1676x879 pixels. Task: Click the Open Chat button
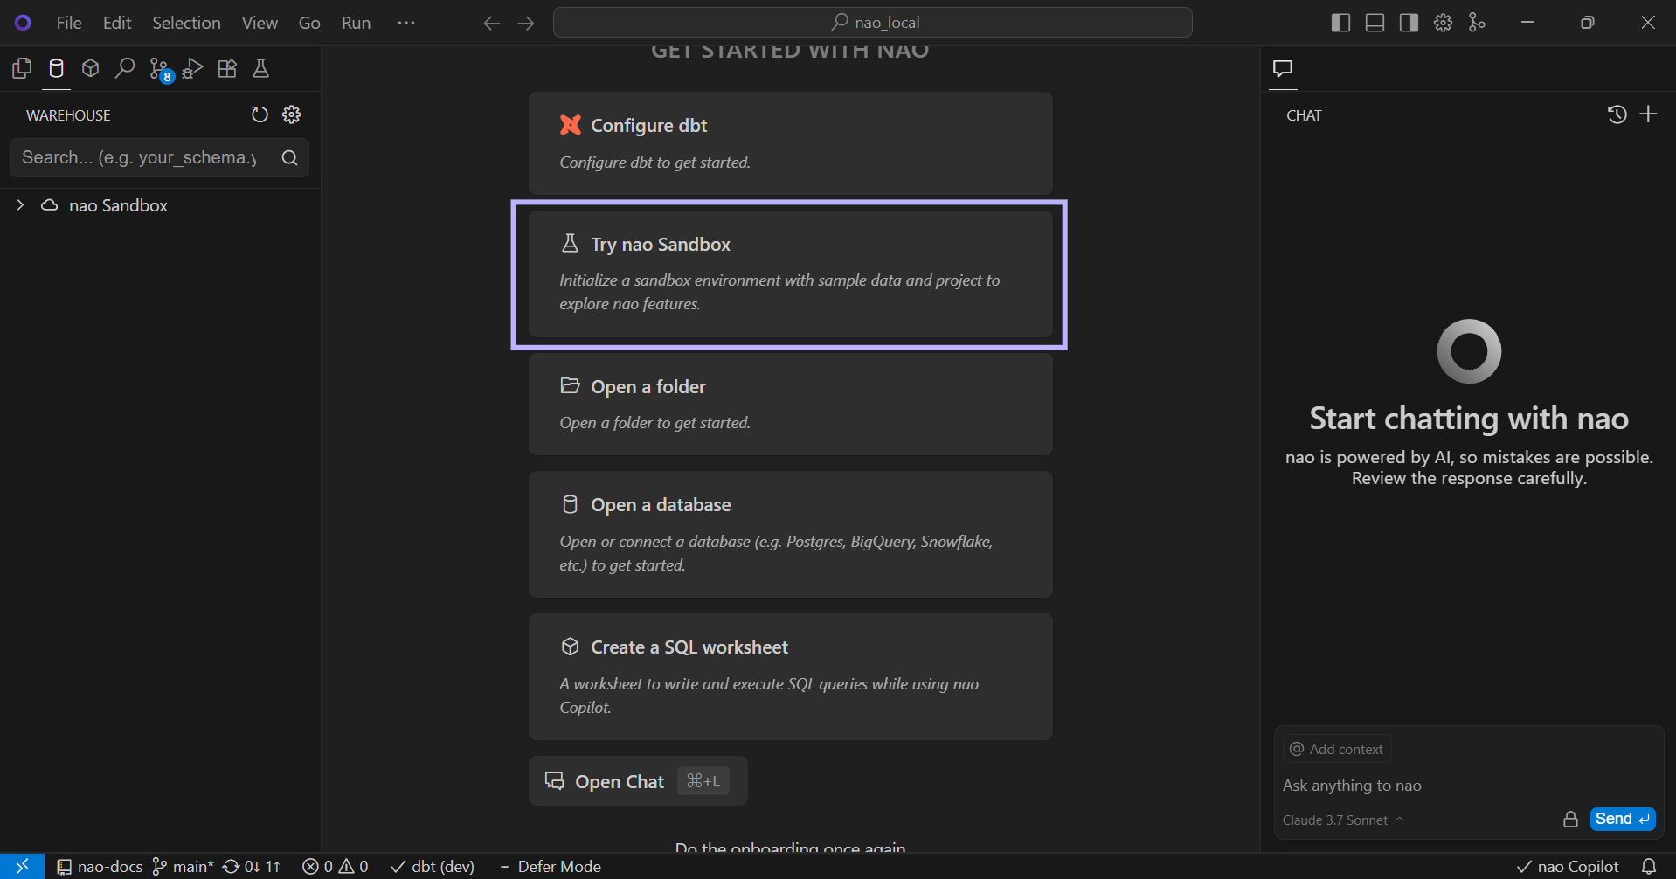click(x=638, y=781)
